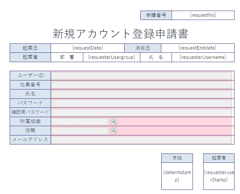Select the 社員番号 label
Viewport: 240px width, 194px height.
pyautogui.click(x=30, y=85)
